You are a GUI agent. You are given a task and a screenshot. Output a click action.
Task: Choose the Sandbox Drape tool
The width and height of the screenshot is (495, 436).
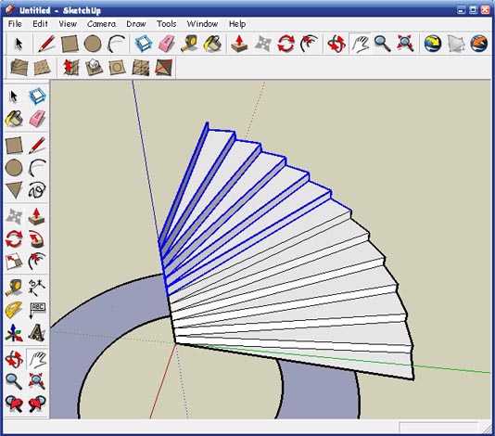[x=117, y=68]
